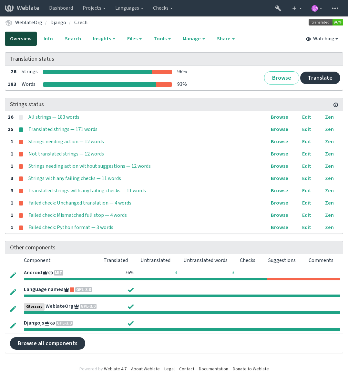The height and width of the screenshot is (381, 348).
Task: Click the Strings 96% progress bar
Action: (x=107, y=72)
